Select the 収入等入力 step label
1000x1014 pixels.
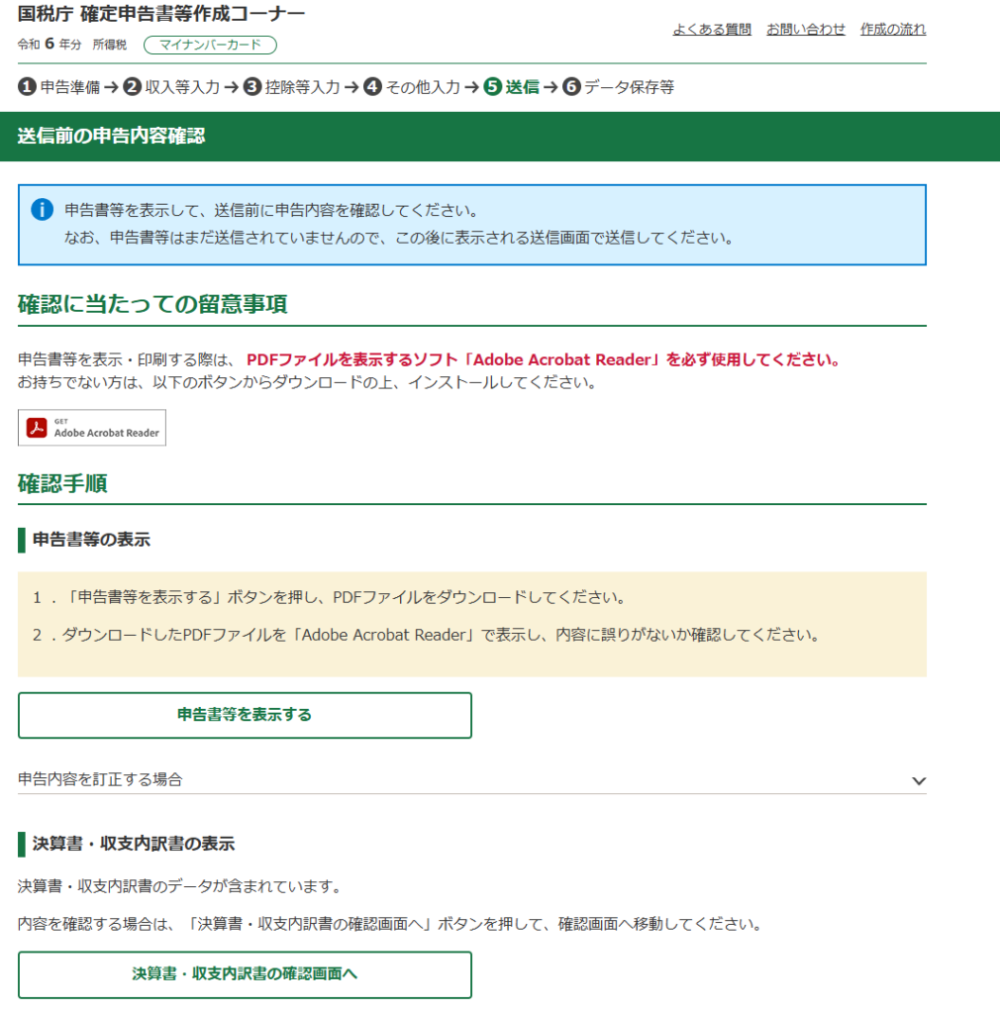[182, 87]
